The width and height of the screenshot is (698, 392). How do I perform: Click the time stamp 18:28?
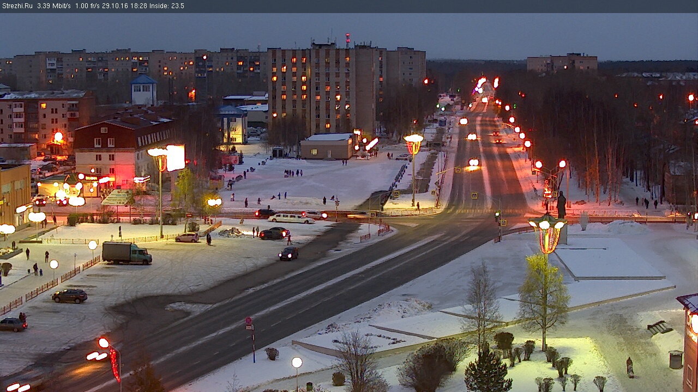[x=137, y=6]
